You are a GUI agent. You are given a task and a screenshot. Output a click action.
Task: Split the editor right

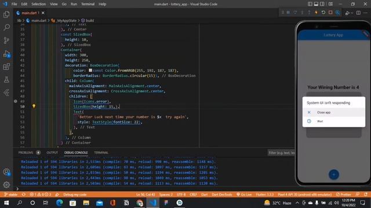point(358,13)
